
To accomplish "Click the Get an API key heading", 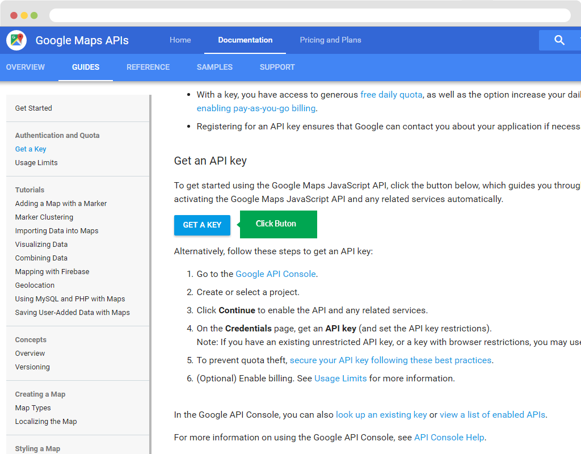I will (210, 161).
